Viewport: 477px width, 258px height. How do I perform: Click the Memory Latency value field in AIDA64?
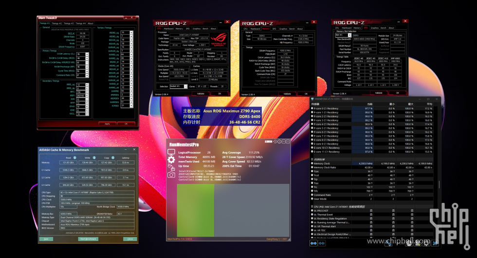point(126,162)
